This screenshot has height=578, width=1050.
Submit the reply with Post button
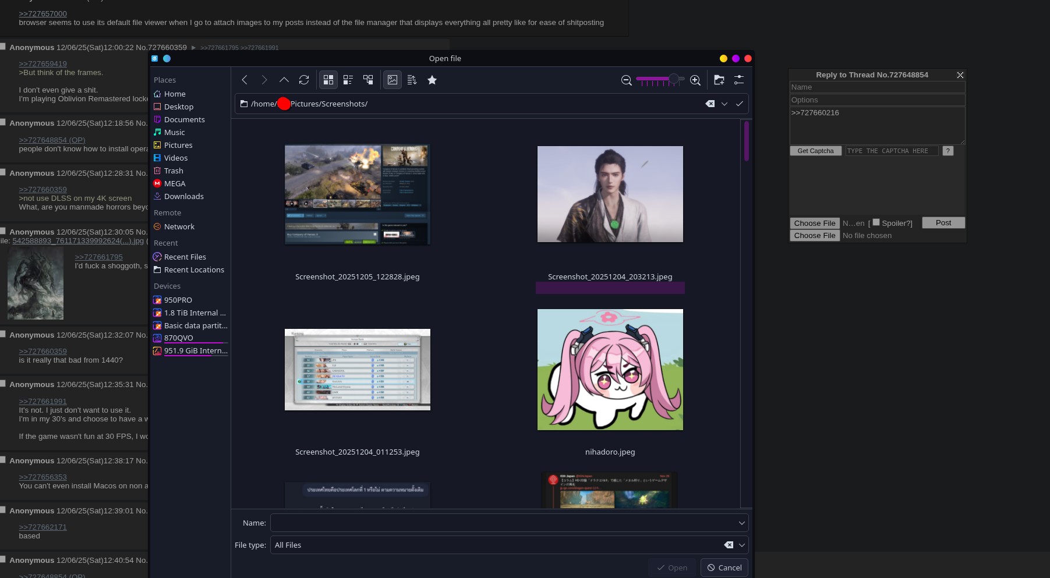(943, 222)
